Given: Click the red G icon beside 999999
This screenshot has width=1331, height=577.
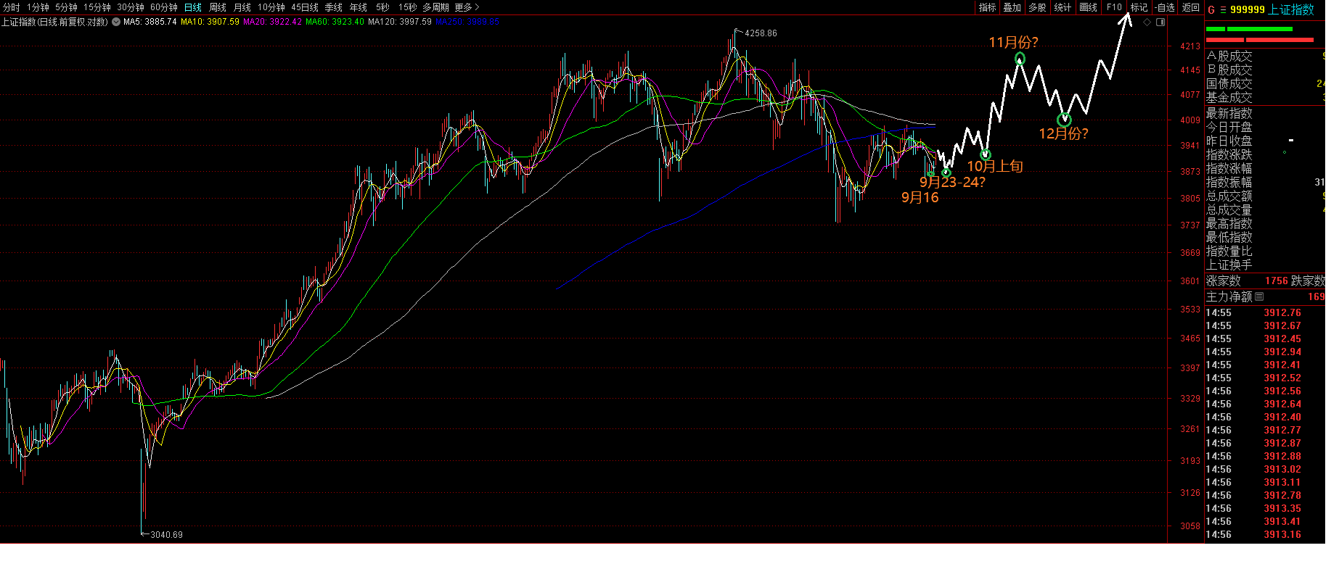Looking at the screenshot, I should click(1211, 9).
